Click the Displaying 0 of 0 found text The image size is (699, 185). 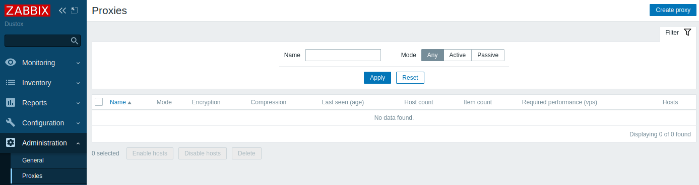coord(660,134)
